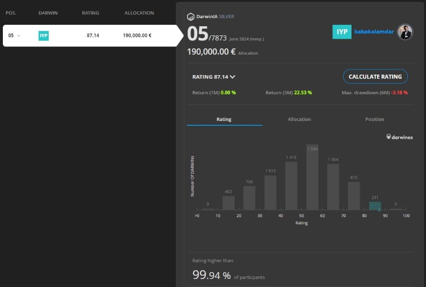Viewport: 426px width, 287px height.
Task: Click the teal IYP badge in table row
Action: click(43, 36)
